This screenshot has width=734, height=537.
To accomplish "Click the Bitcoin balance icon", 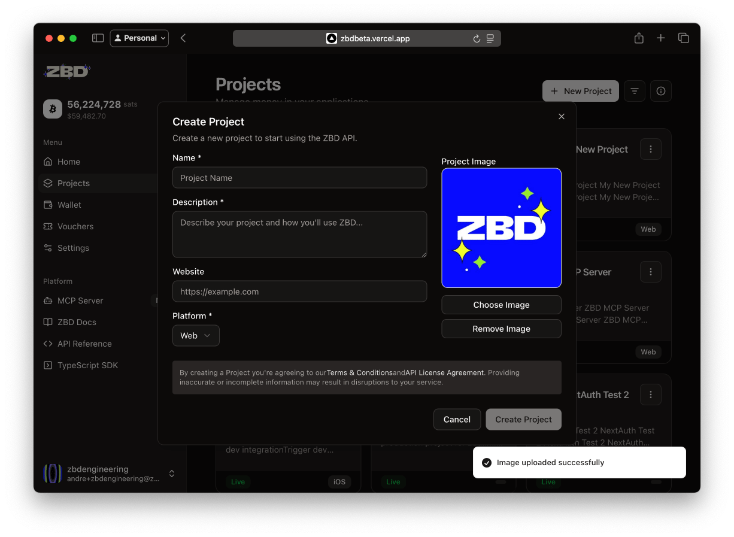I will (53, 109).
